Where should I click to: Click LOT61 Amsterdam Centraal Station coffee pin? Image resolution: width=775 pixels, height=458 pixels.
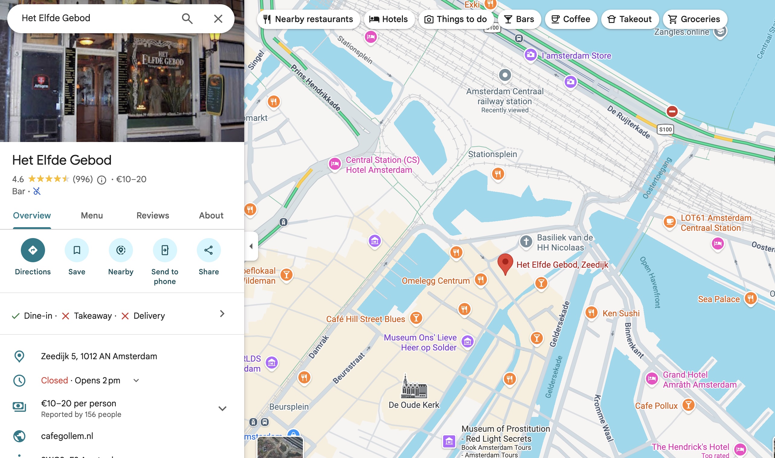click(x=670, y=222)
